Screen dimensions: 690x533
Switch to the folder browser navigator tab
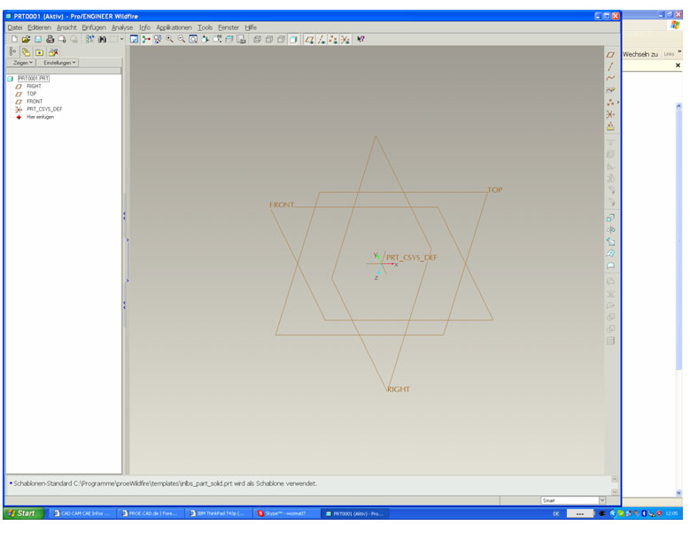click(26, 52)
